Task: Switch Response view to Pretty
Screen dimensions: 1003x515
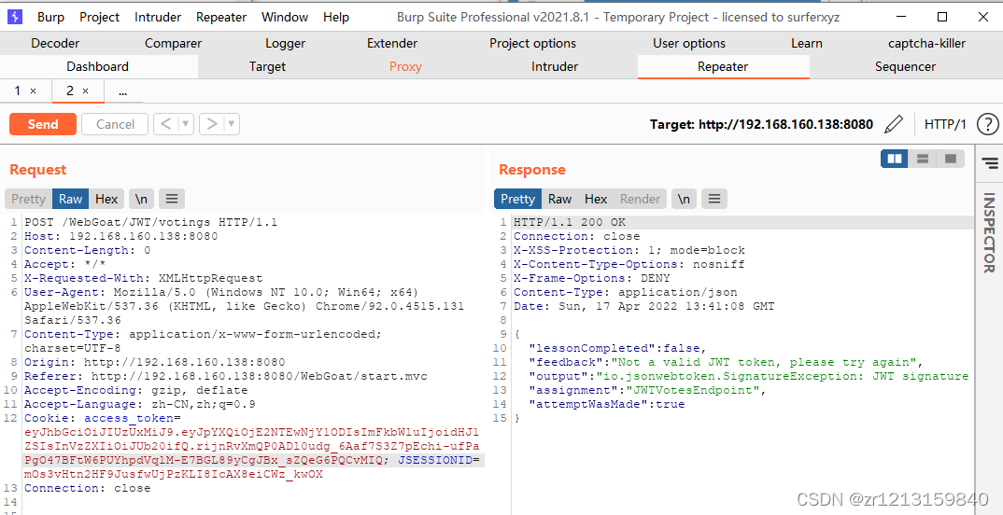Action: [517, 199]
